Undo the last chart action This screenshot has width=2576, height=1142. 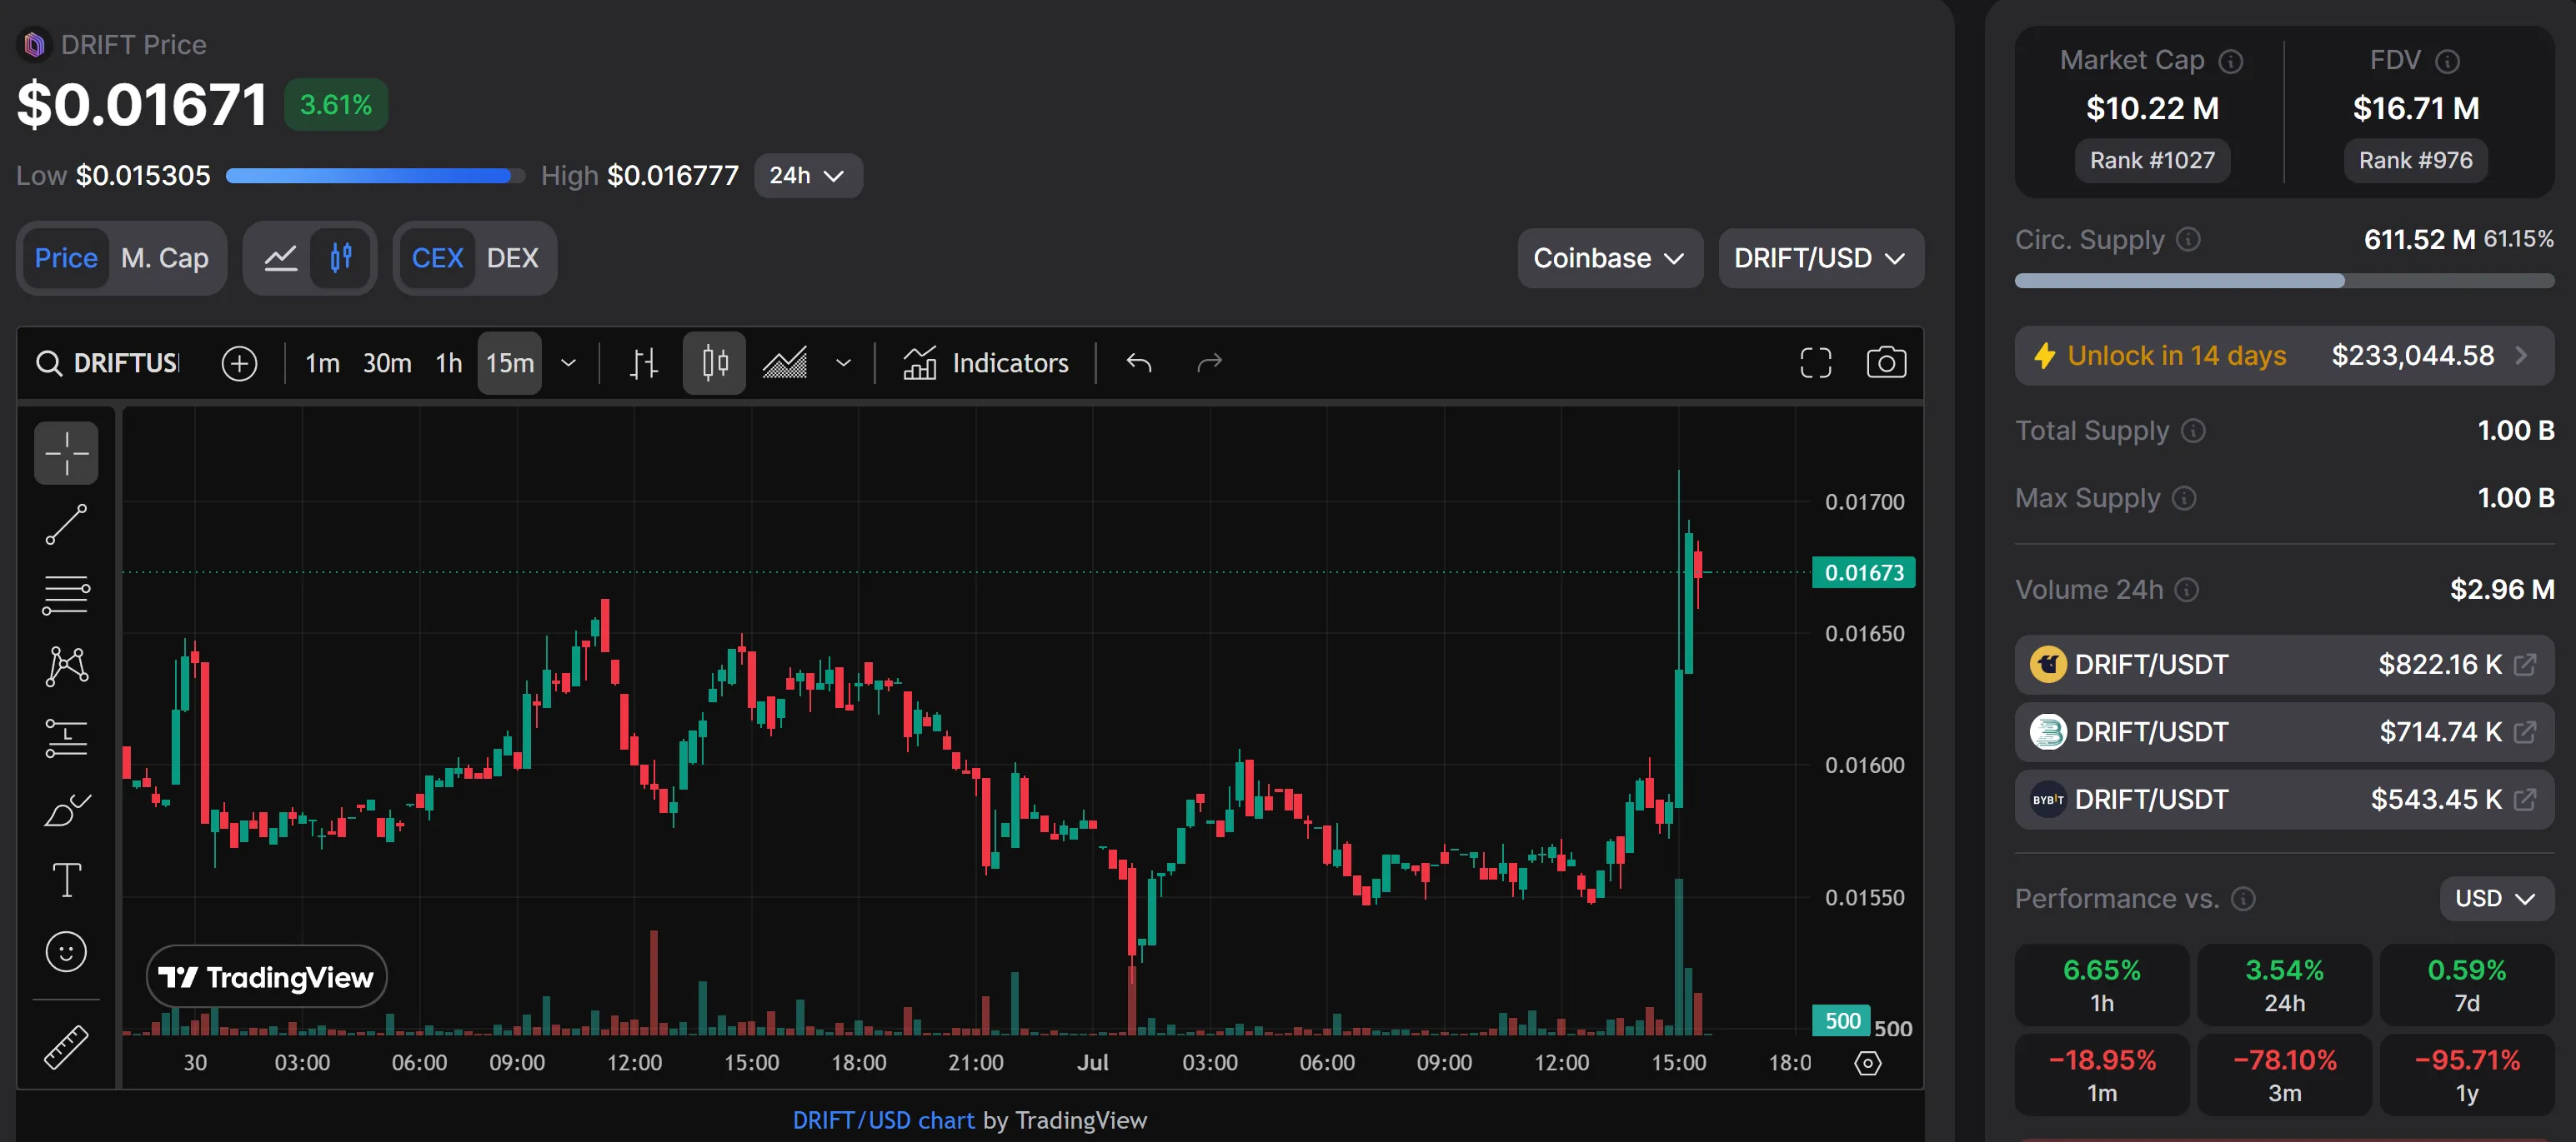[x=1139, y=362]
